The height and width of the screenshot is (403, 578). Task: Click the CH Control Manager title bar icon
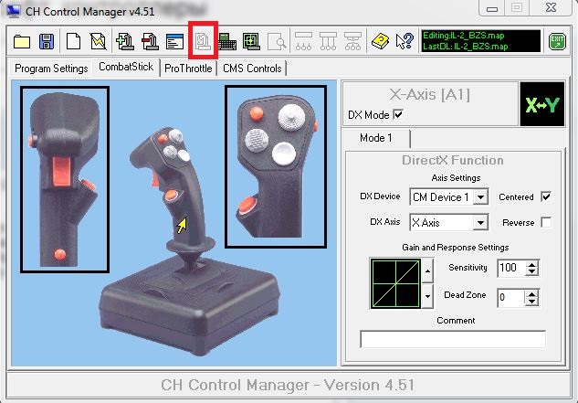(14, 11)
